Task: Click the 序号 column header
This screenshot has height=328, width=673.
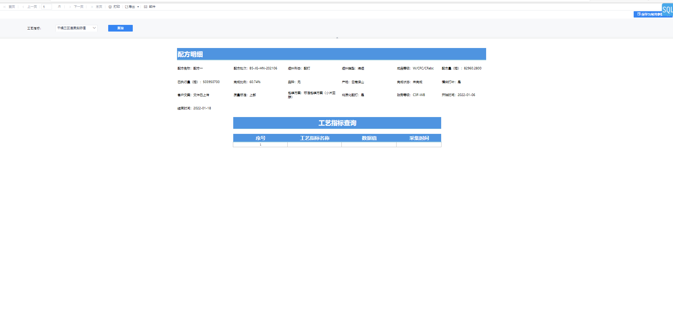Action: pos(260,138)
